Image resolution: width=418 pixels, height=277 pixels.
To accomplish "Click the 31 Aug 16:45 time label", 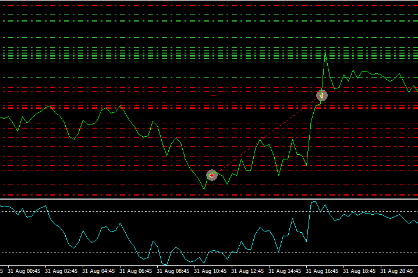I will coord(322,271).
